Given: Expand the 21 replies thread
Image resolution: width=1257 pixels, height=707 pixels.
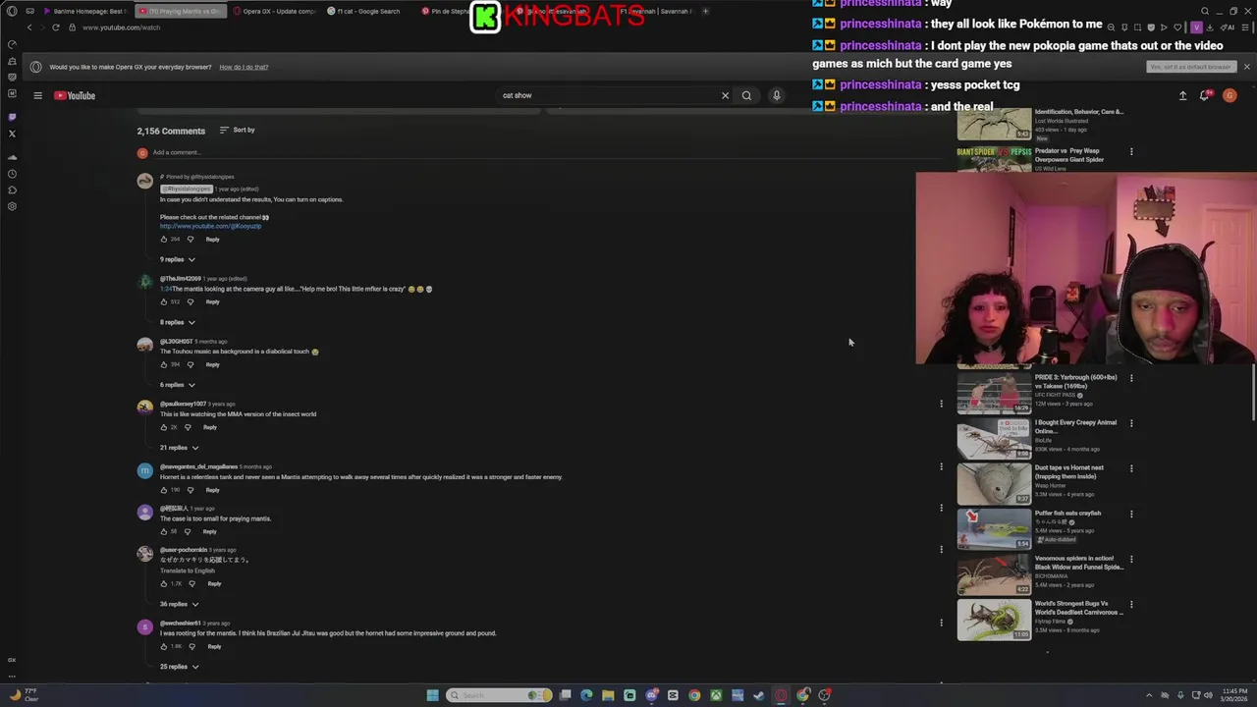Looking at the screenshot, I should (x=180, y=448).
